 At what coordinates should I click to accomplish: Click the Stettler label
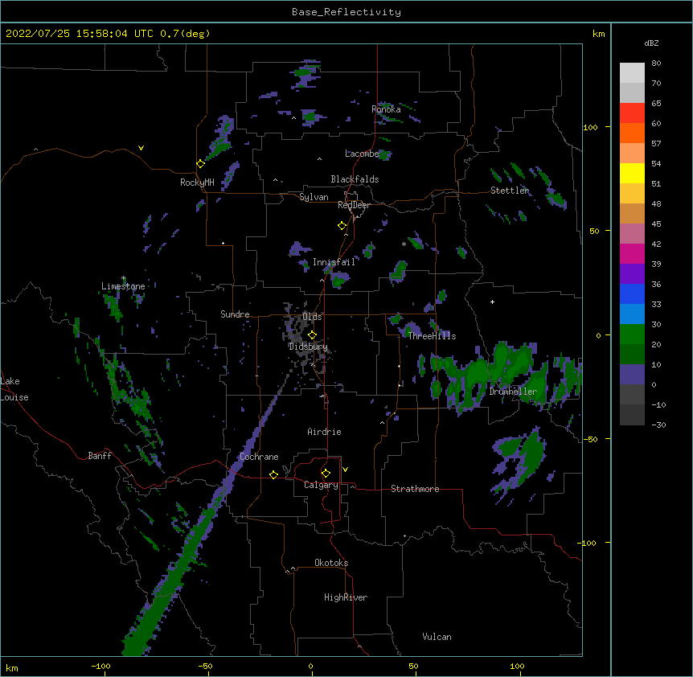point(510,191)
